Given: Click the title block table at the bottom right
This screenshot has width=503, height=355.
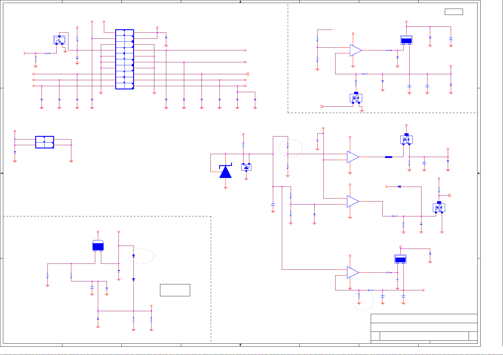Looking at the screenshot, I should [424, 328].
